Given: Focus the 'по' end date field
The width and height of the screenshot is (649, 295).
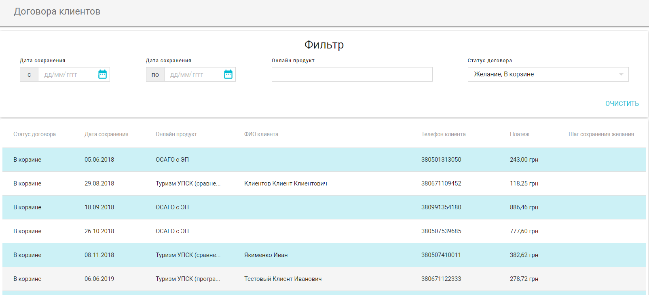Looking at the screenshot, I should 193,75.
